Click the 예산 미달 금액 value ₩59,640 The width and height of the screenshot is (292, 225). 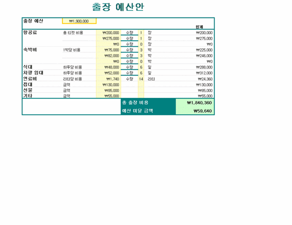(195, 111)
